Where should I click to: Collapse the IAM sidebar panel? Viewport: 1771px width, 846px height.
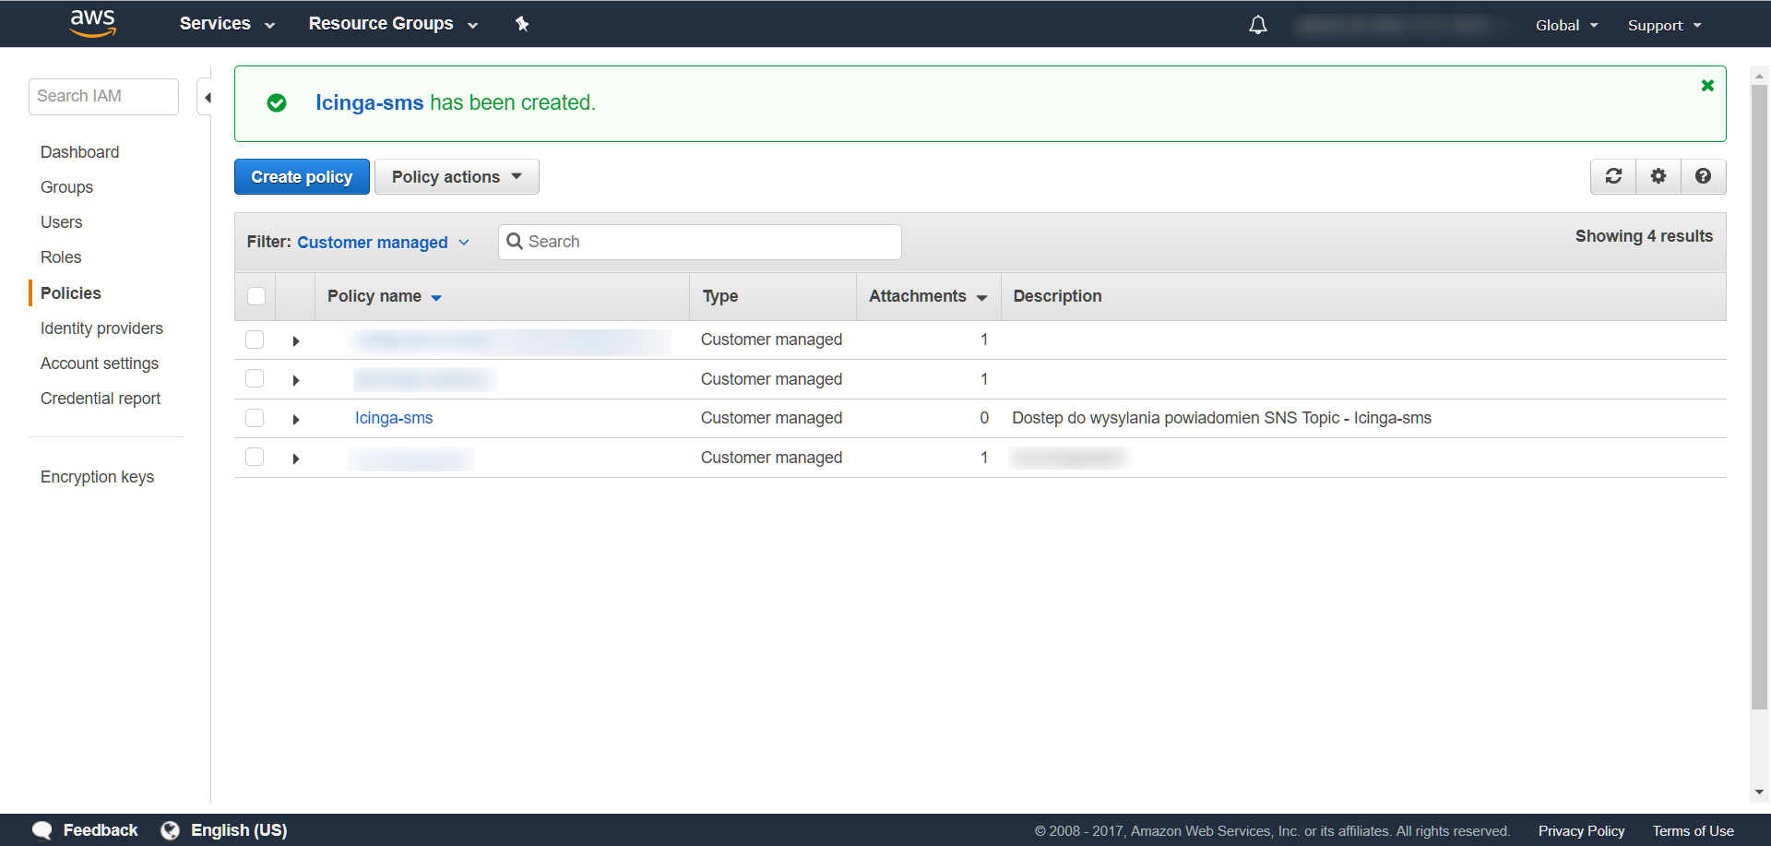pyautogui.click(x=207, y=97)
